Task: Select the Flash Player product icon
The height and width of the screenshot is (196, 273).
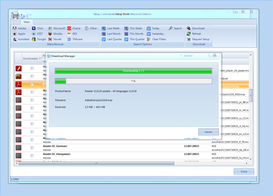Action: pyautogui.click(x=19, y=68)
